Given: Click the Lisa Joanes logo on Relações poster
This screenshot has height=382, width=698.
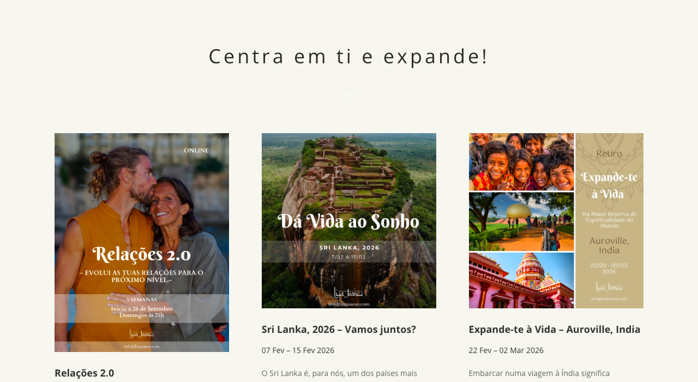Looking at the screenshot, I should tap(142, 333).
